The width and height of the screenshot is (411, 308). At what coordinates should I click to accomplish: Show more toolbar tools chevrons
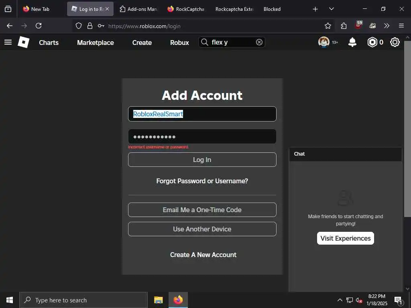[x=387, y=26]
